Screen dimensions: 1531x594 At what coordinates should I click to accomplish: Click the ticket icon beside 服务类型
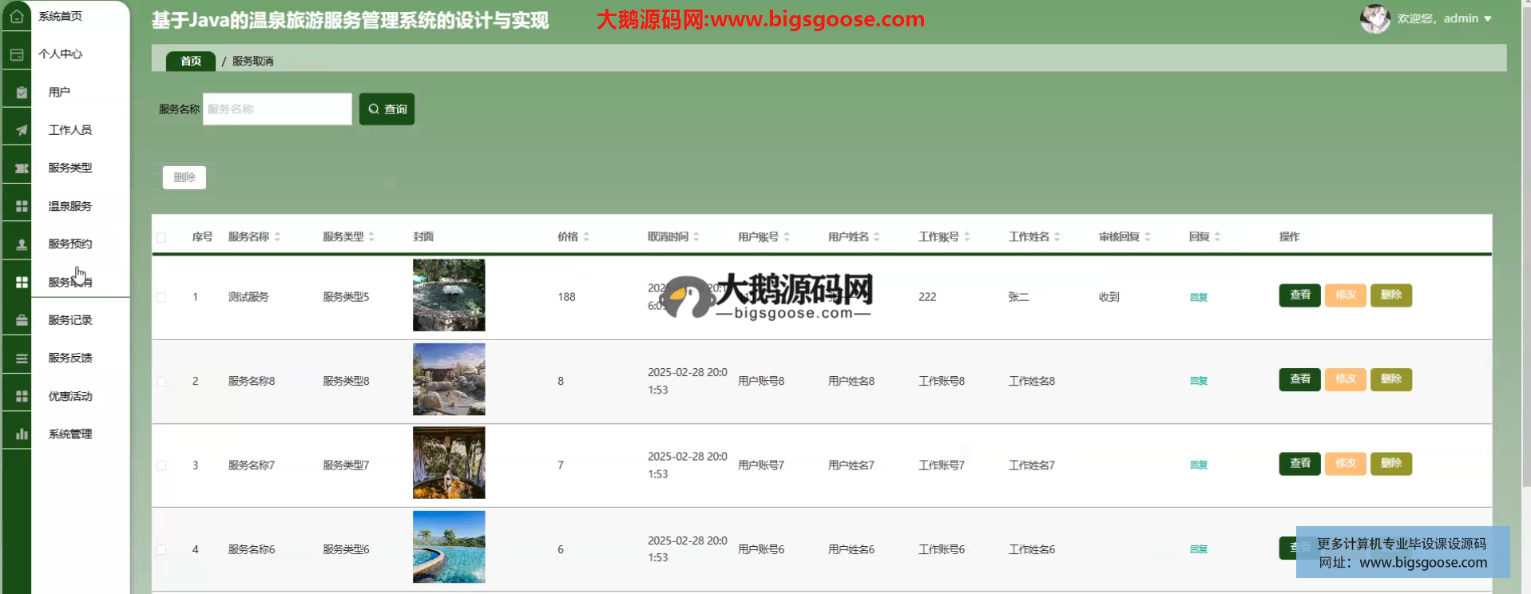coord(22,168)
